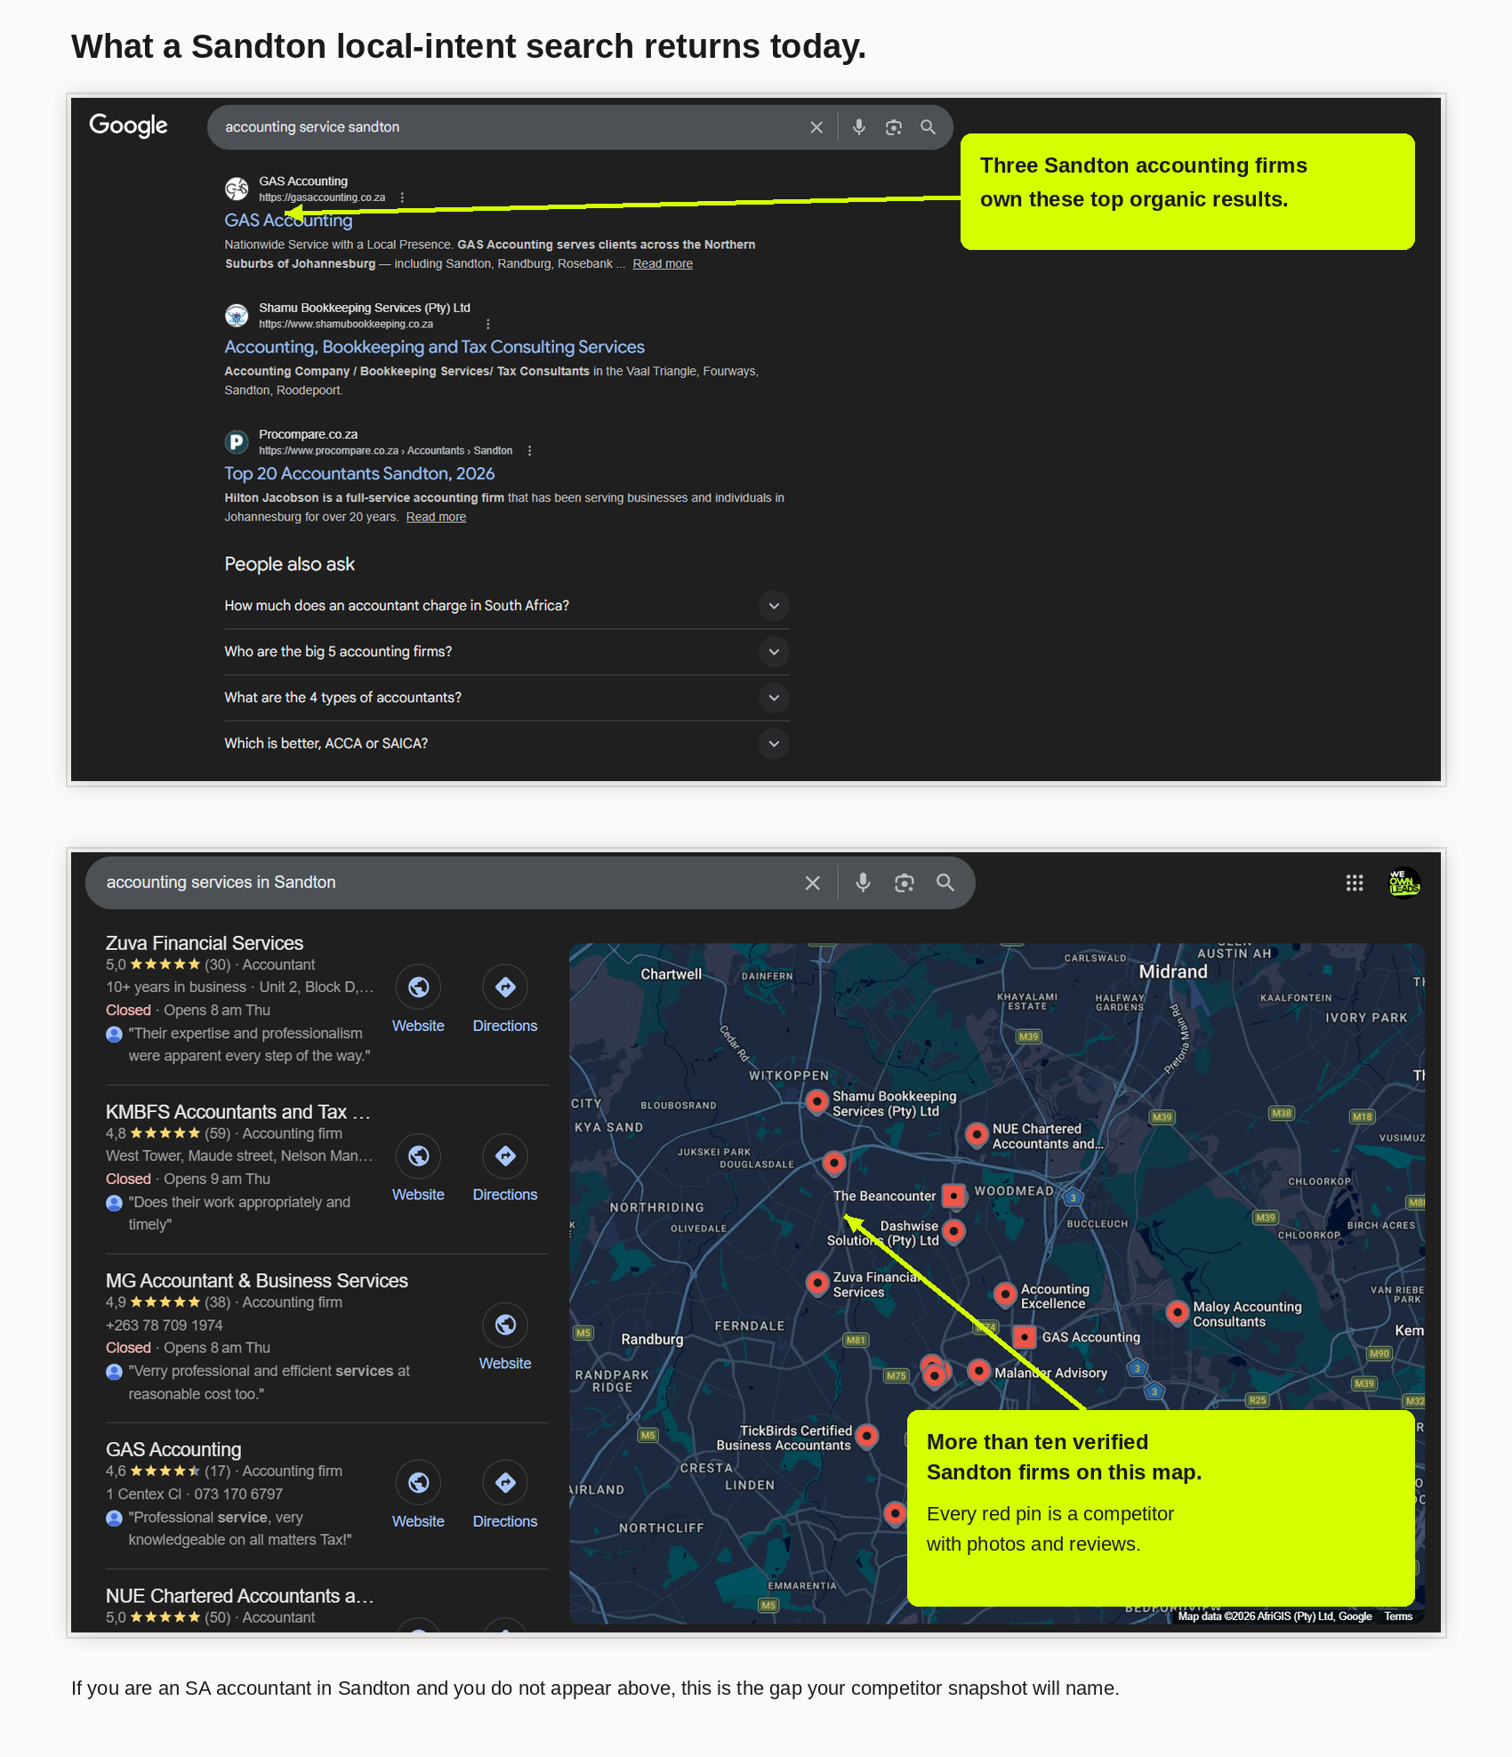The height and width of the screenshot is (1757, 1512).
Task: Click the 'Midrand' label on the map
Action: (1173, 971)
